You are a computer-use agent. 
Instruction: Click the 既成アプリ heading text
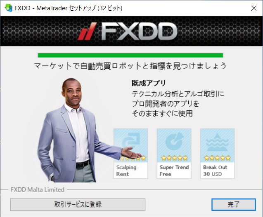point(149,83)
